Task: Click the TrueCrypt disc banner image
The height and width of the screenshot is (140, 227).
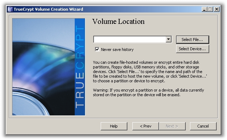Action: (49, 67)
